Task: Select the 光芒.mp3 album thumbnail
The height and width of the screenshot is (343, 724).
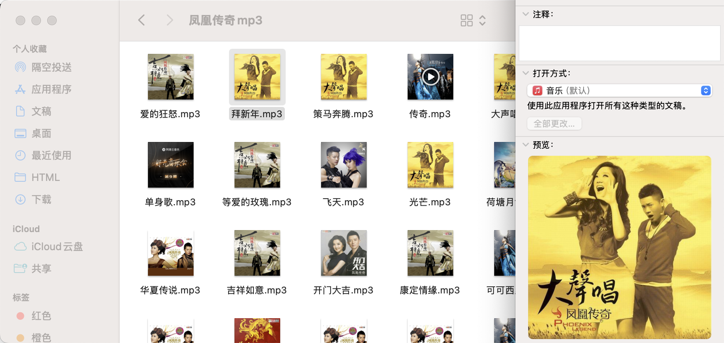Action: click(x=430, y=165)
